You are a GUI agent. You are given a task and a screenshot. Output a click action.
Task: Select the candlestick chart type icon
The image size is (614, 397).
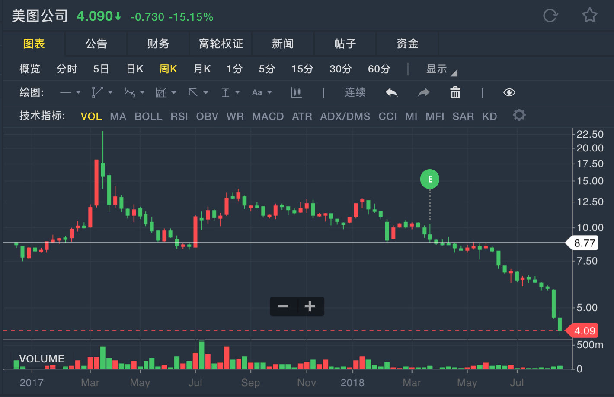coord(296,92)
